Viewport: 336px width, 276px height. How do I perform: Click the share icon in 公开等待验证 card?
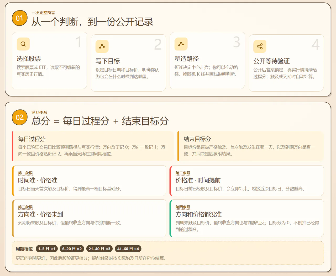click(260, 46)
